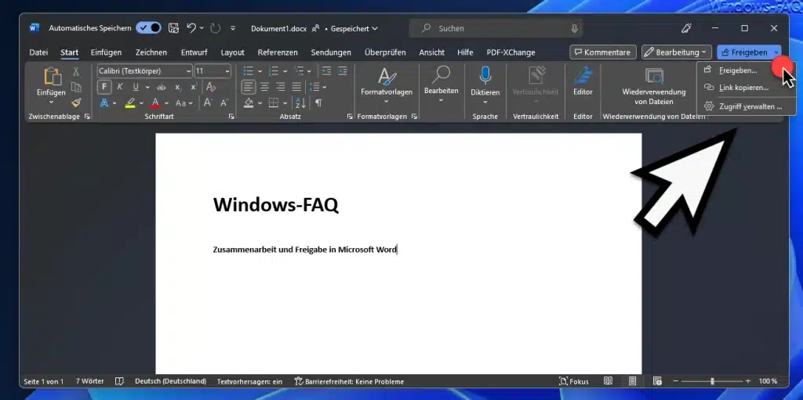Viewport: 803px width, 400px height.
Task: Toggle strikethrough (ab) formatting
Action: click(x=162, y=87)
